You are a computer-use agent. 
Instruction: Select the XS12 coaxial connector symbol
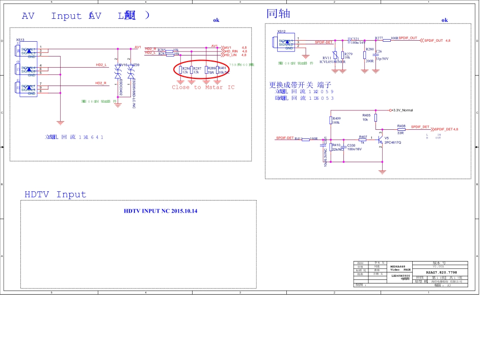(x=285, y=42)
